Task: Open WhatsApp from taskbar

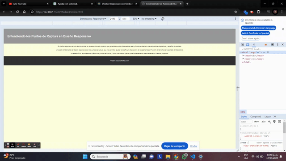Action: point(185,157)
